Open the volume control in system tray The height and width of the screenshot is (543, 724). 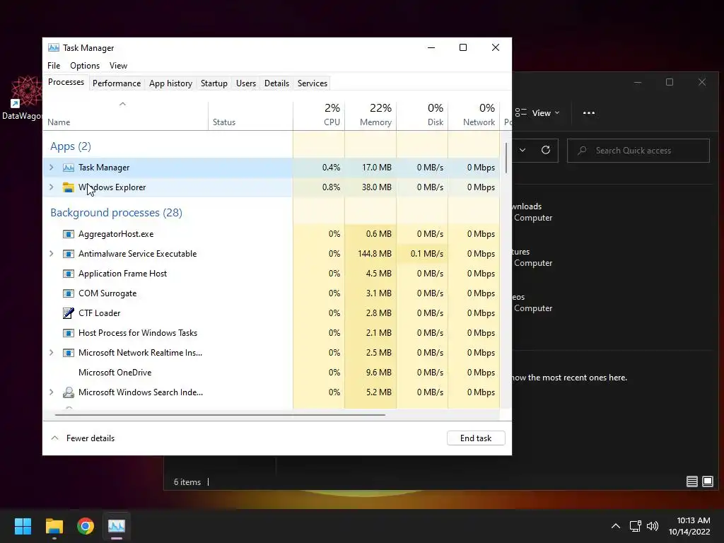pos(653,526)
